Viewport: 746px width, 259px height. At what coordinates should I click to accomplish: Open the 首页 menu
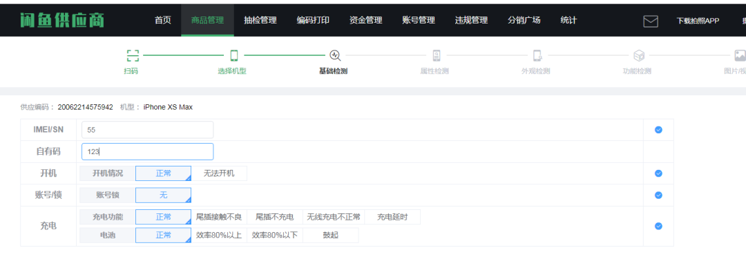(163, 20)
